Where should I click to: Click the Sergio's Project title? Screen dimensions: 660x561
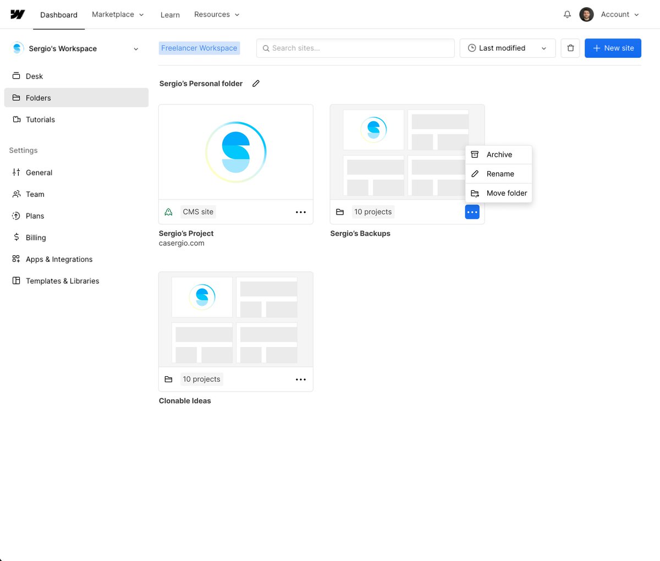[x=186, y=233]
